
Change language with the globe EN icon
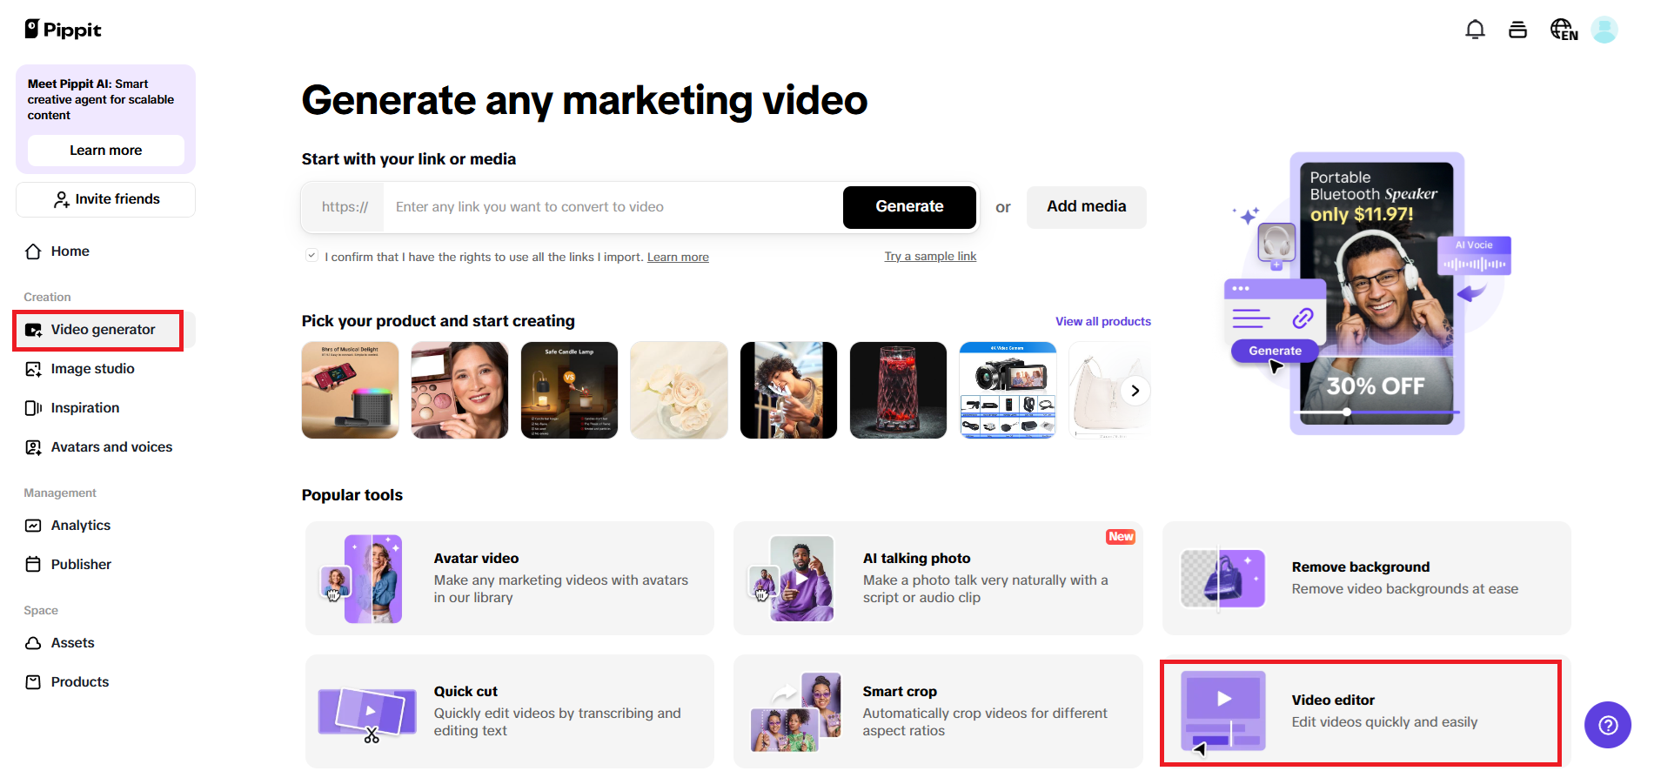[1564, 30]
